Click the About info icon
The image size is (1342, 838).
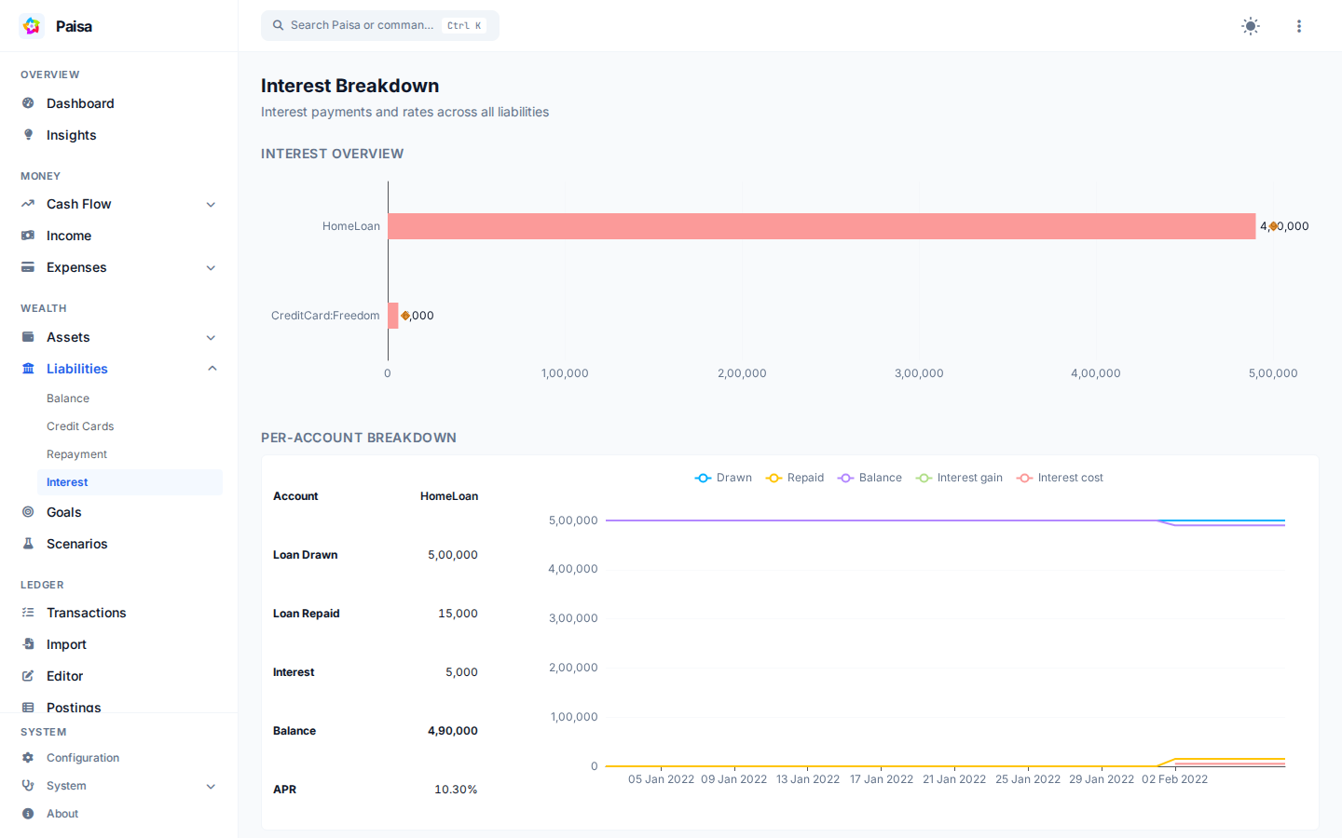pyautogui.click(x=28, y=814)
